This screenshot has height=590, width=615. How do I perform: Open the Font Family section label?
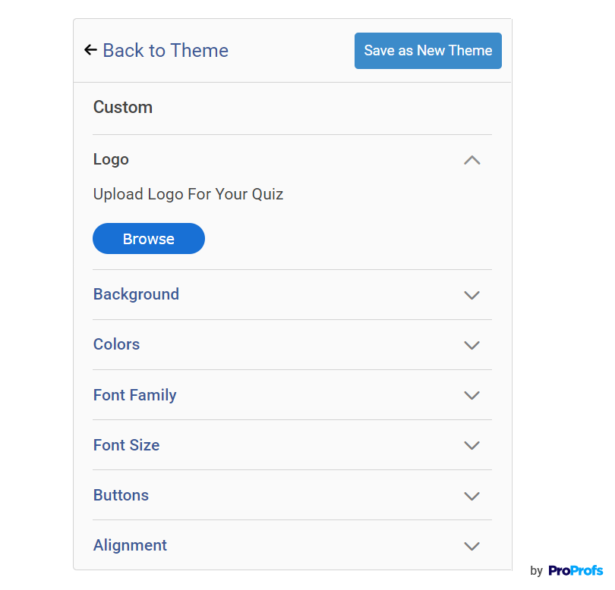tap(134, 395)
